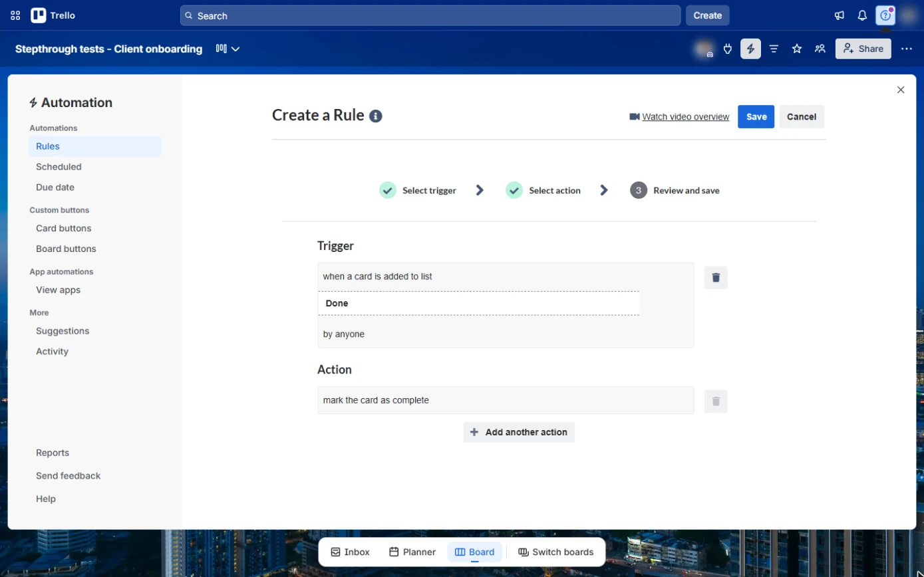Image resolution: width=924 pixels, height=577 pixels.
Task: Open the board menu three dots
Action: tap(907, 49)
